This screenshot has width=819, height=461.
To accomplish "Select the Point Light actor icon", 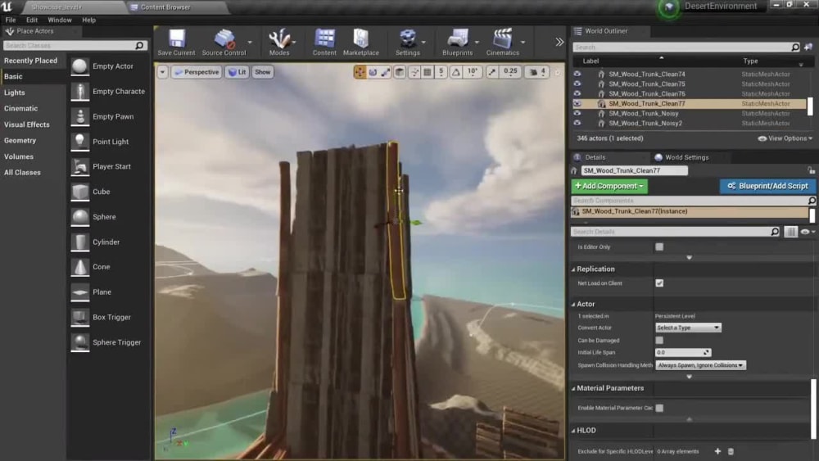I will 80,142.
